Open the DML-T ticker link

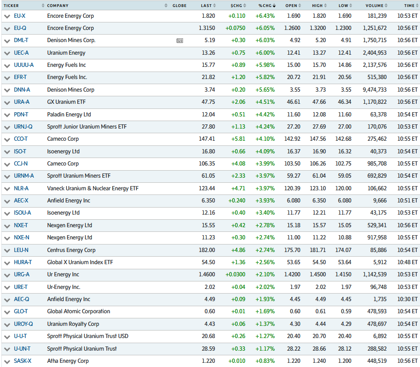[21, 40]
